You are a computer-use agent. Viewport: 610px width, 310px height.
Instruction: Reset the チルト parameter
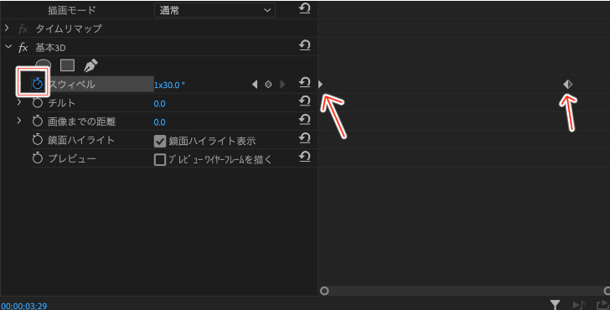[305, 101]
